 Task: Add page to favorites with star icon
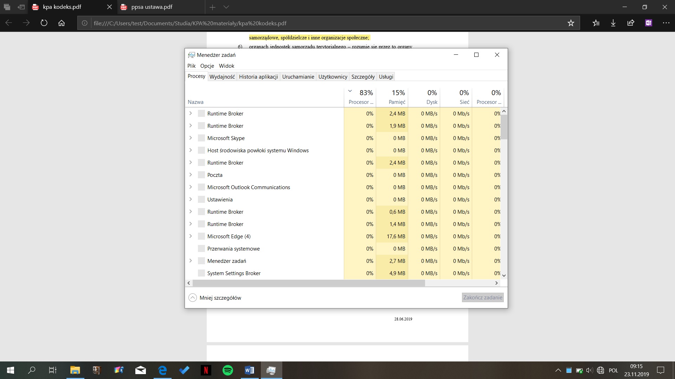[x=571, y=23]
